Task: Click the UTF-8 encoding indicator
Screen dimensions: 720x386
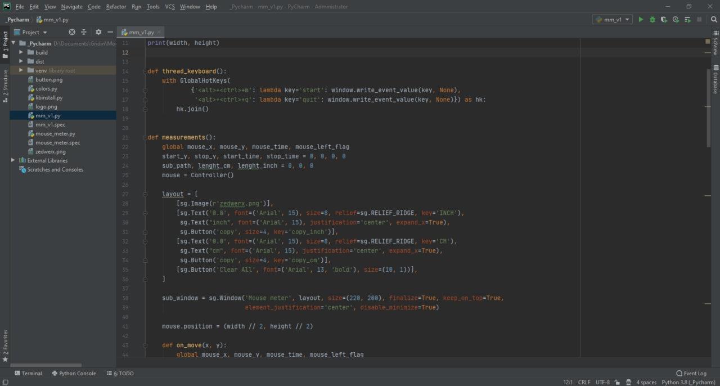Action: [x=602, y=382]
